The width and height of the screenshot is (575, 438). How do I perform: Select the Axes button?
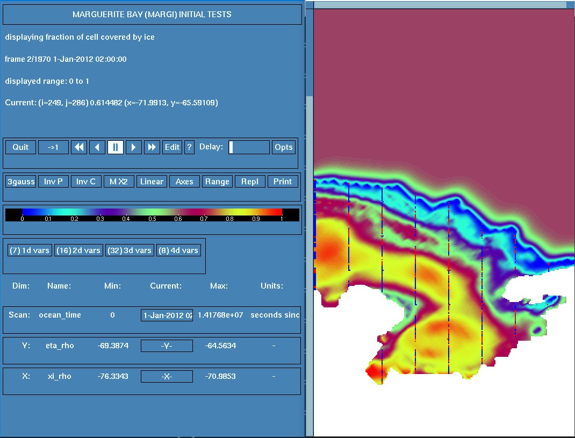point(184,182)
